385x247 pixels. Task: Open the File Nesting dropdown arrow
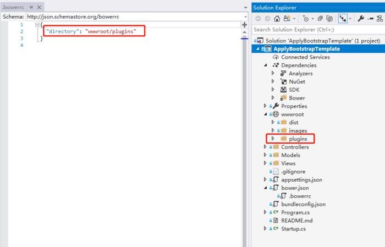(x=350, y=19)
